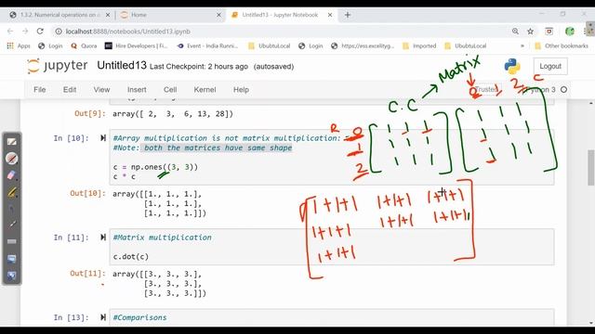
Task: Open the Insert menu
Action: click(x=137, y=90)
